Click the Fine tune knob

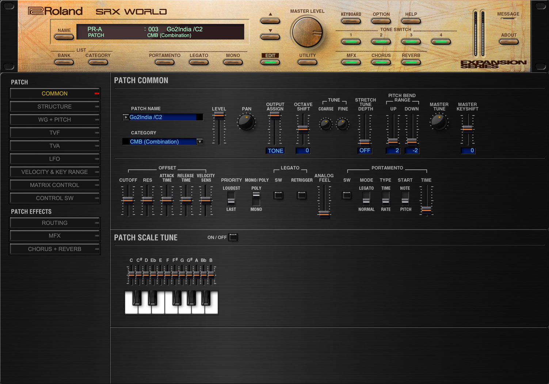343,124
